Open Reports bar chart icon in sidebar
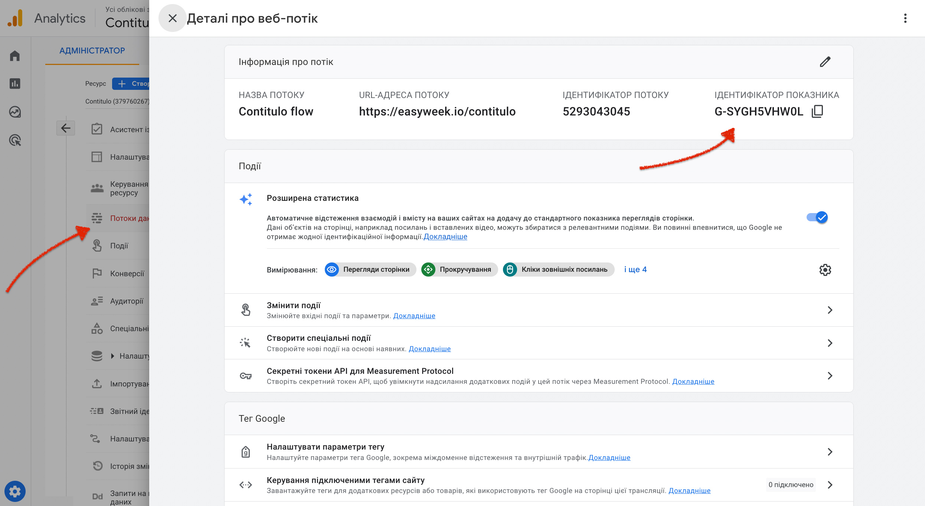925x506 pixels. [x=15, y=84]
